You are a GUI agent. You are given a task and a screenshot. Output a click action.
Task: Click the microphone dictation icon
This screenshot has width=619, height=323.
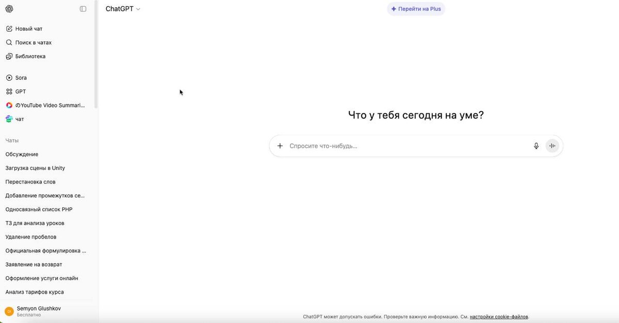536,146
